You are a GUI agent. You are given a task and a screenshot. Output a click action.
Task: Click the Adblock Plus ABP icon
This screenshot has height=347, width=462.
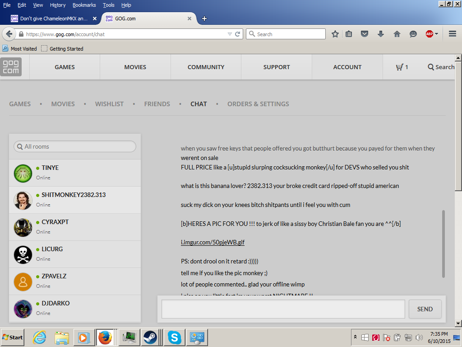click(430, 34)
